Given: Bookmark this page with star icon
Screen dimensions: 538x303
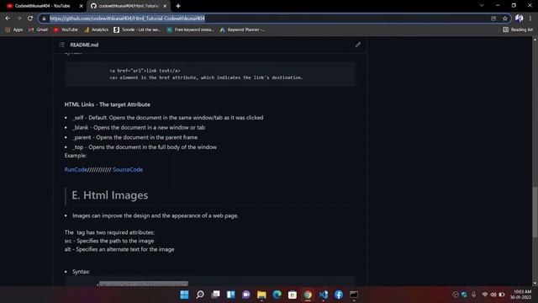Looking at the screenshot, I should click(x=505, y=19).
